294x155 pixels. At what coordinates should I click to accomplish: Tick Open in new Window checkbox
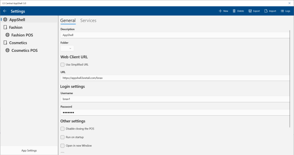click(63, 146)
